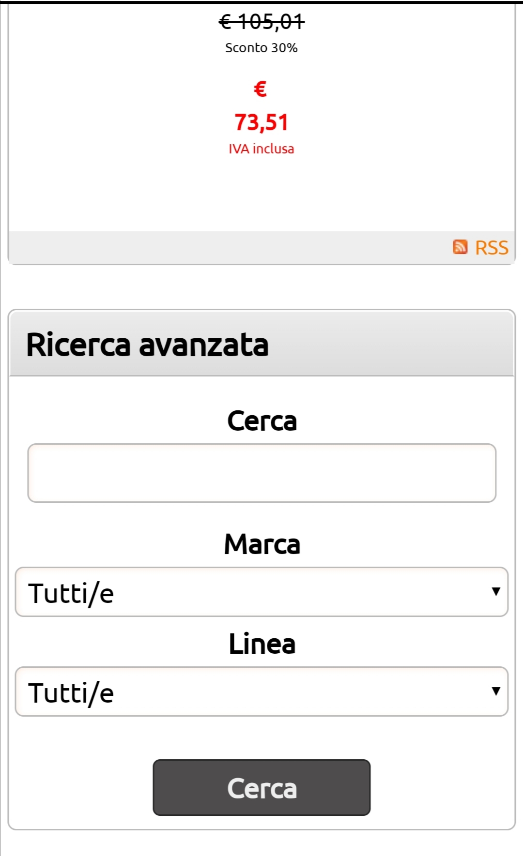Screen dimensions: 523x856
Task: Click the Sconto 30% discount text
Action: pos(261,48)
